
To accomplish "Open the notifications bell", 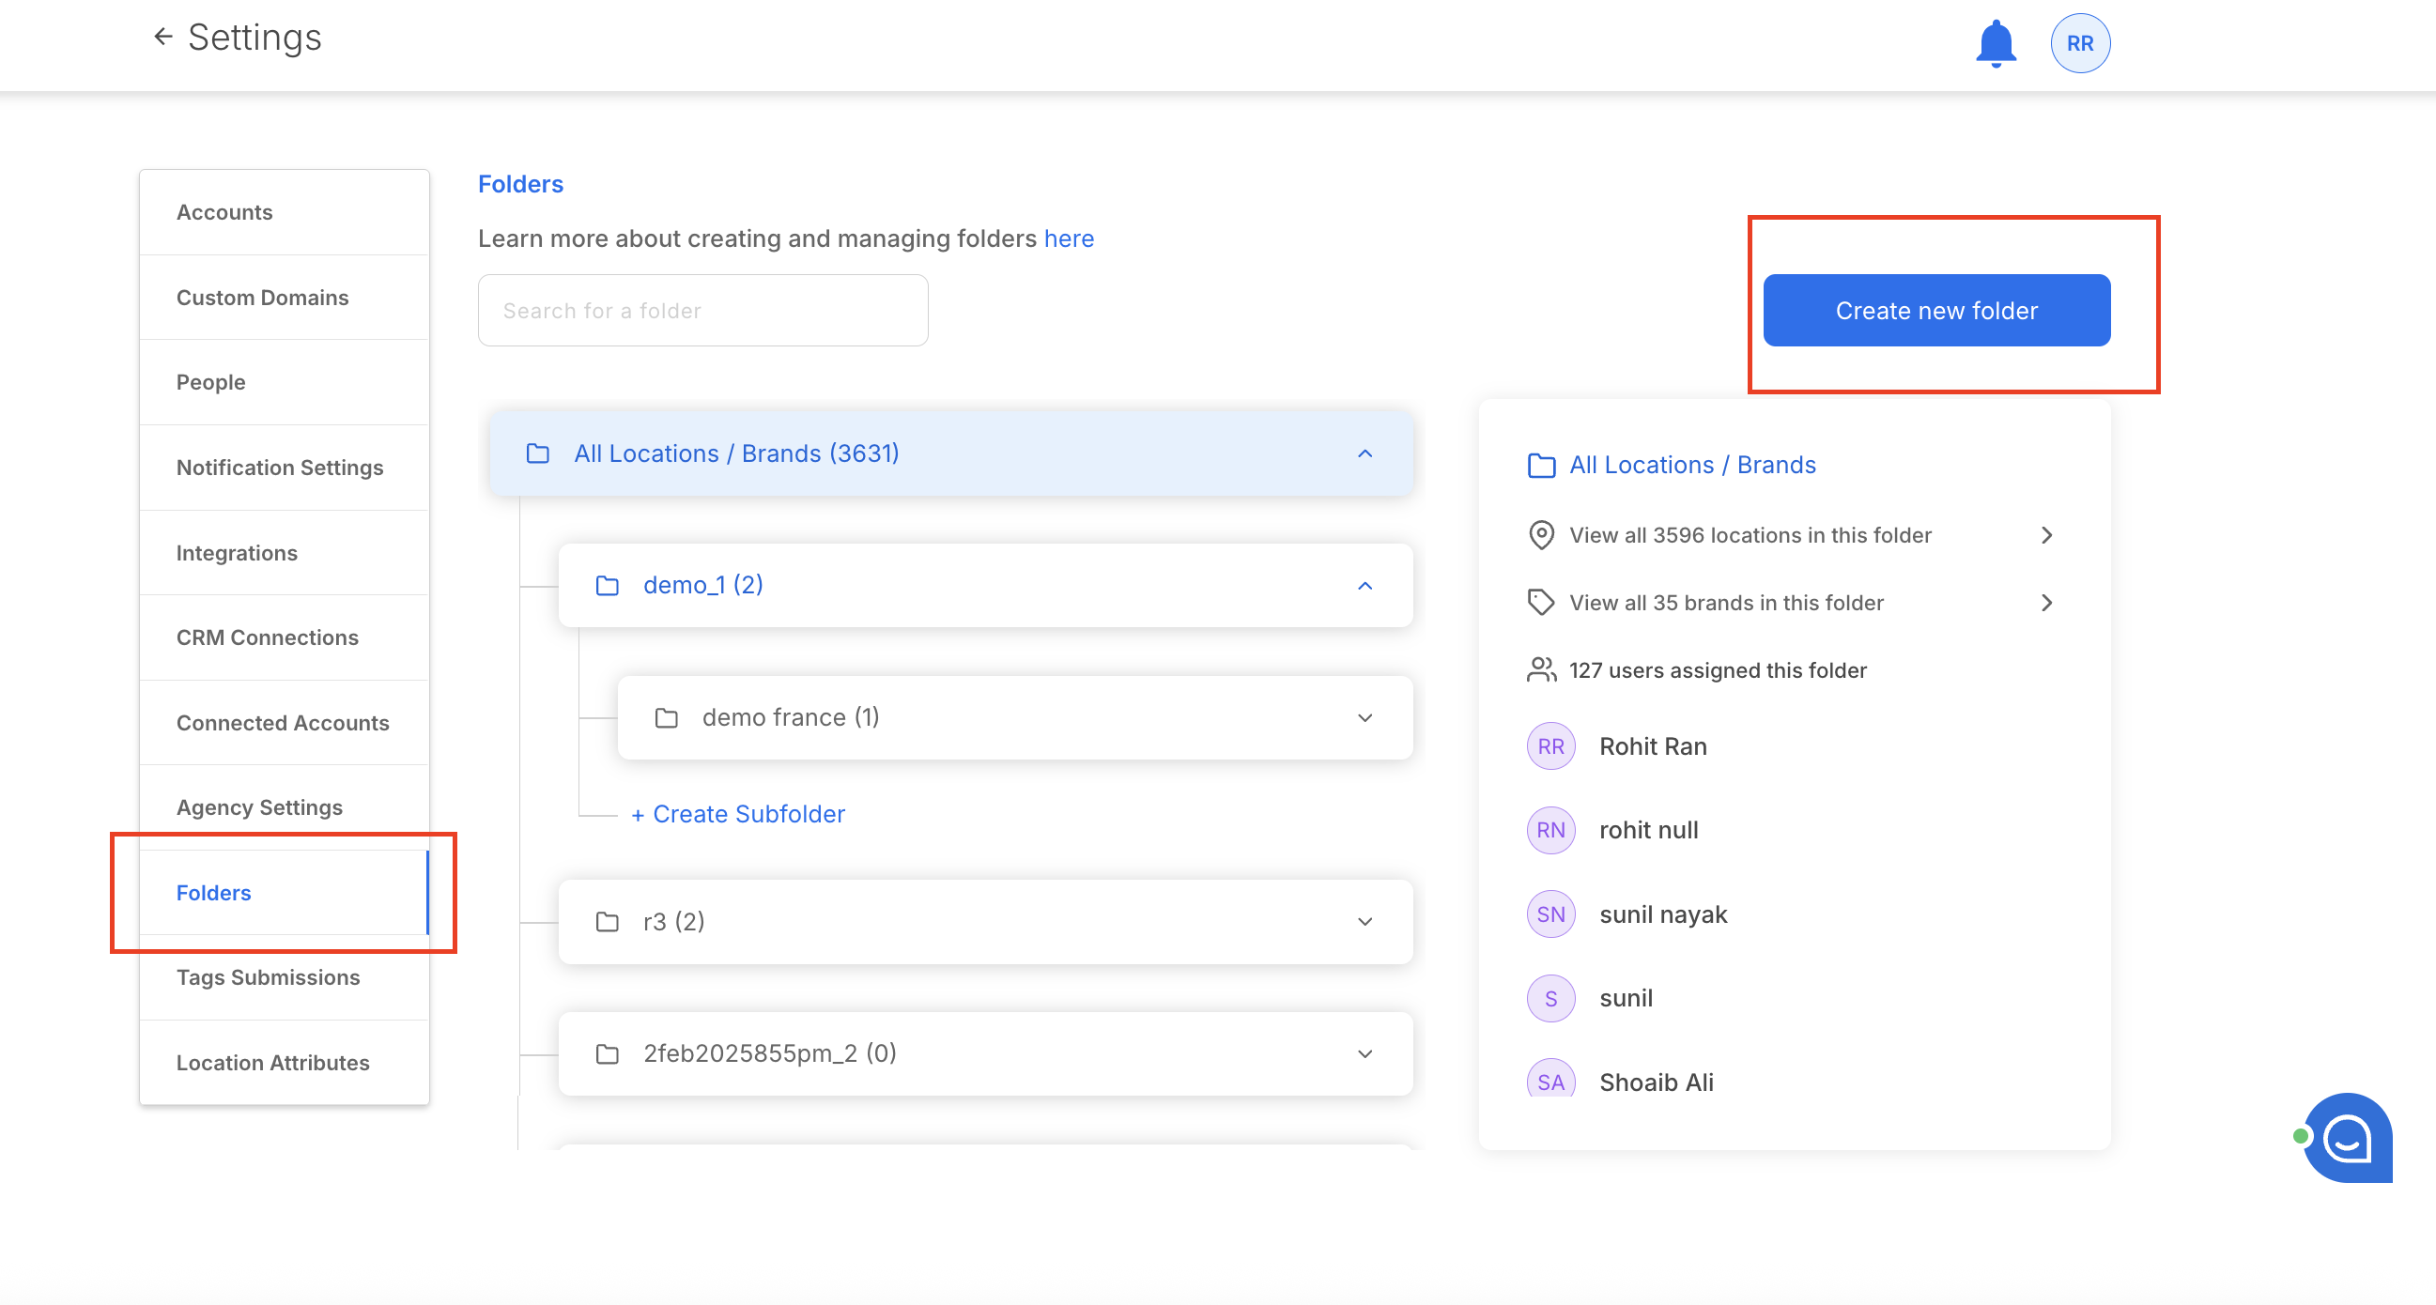I will 1996,43.
